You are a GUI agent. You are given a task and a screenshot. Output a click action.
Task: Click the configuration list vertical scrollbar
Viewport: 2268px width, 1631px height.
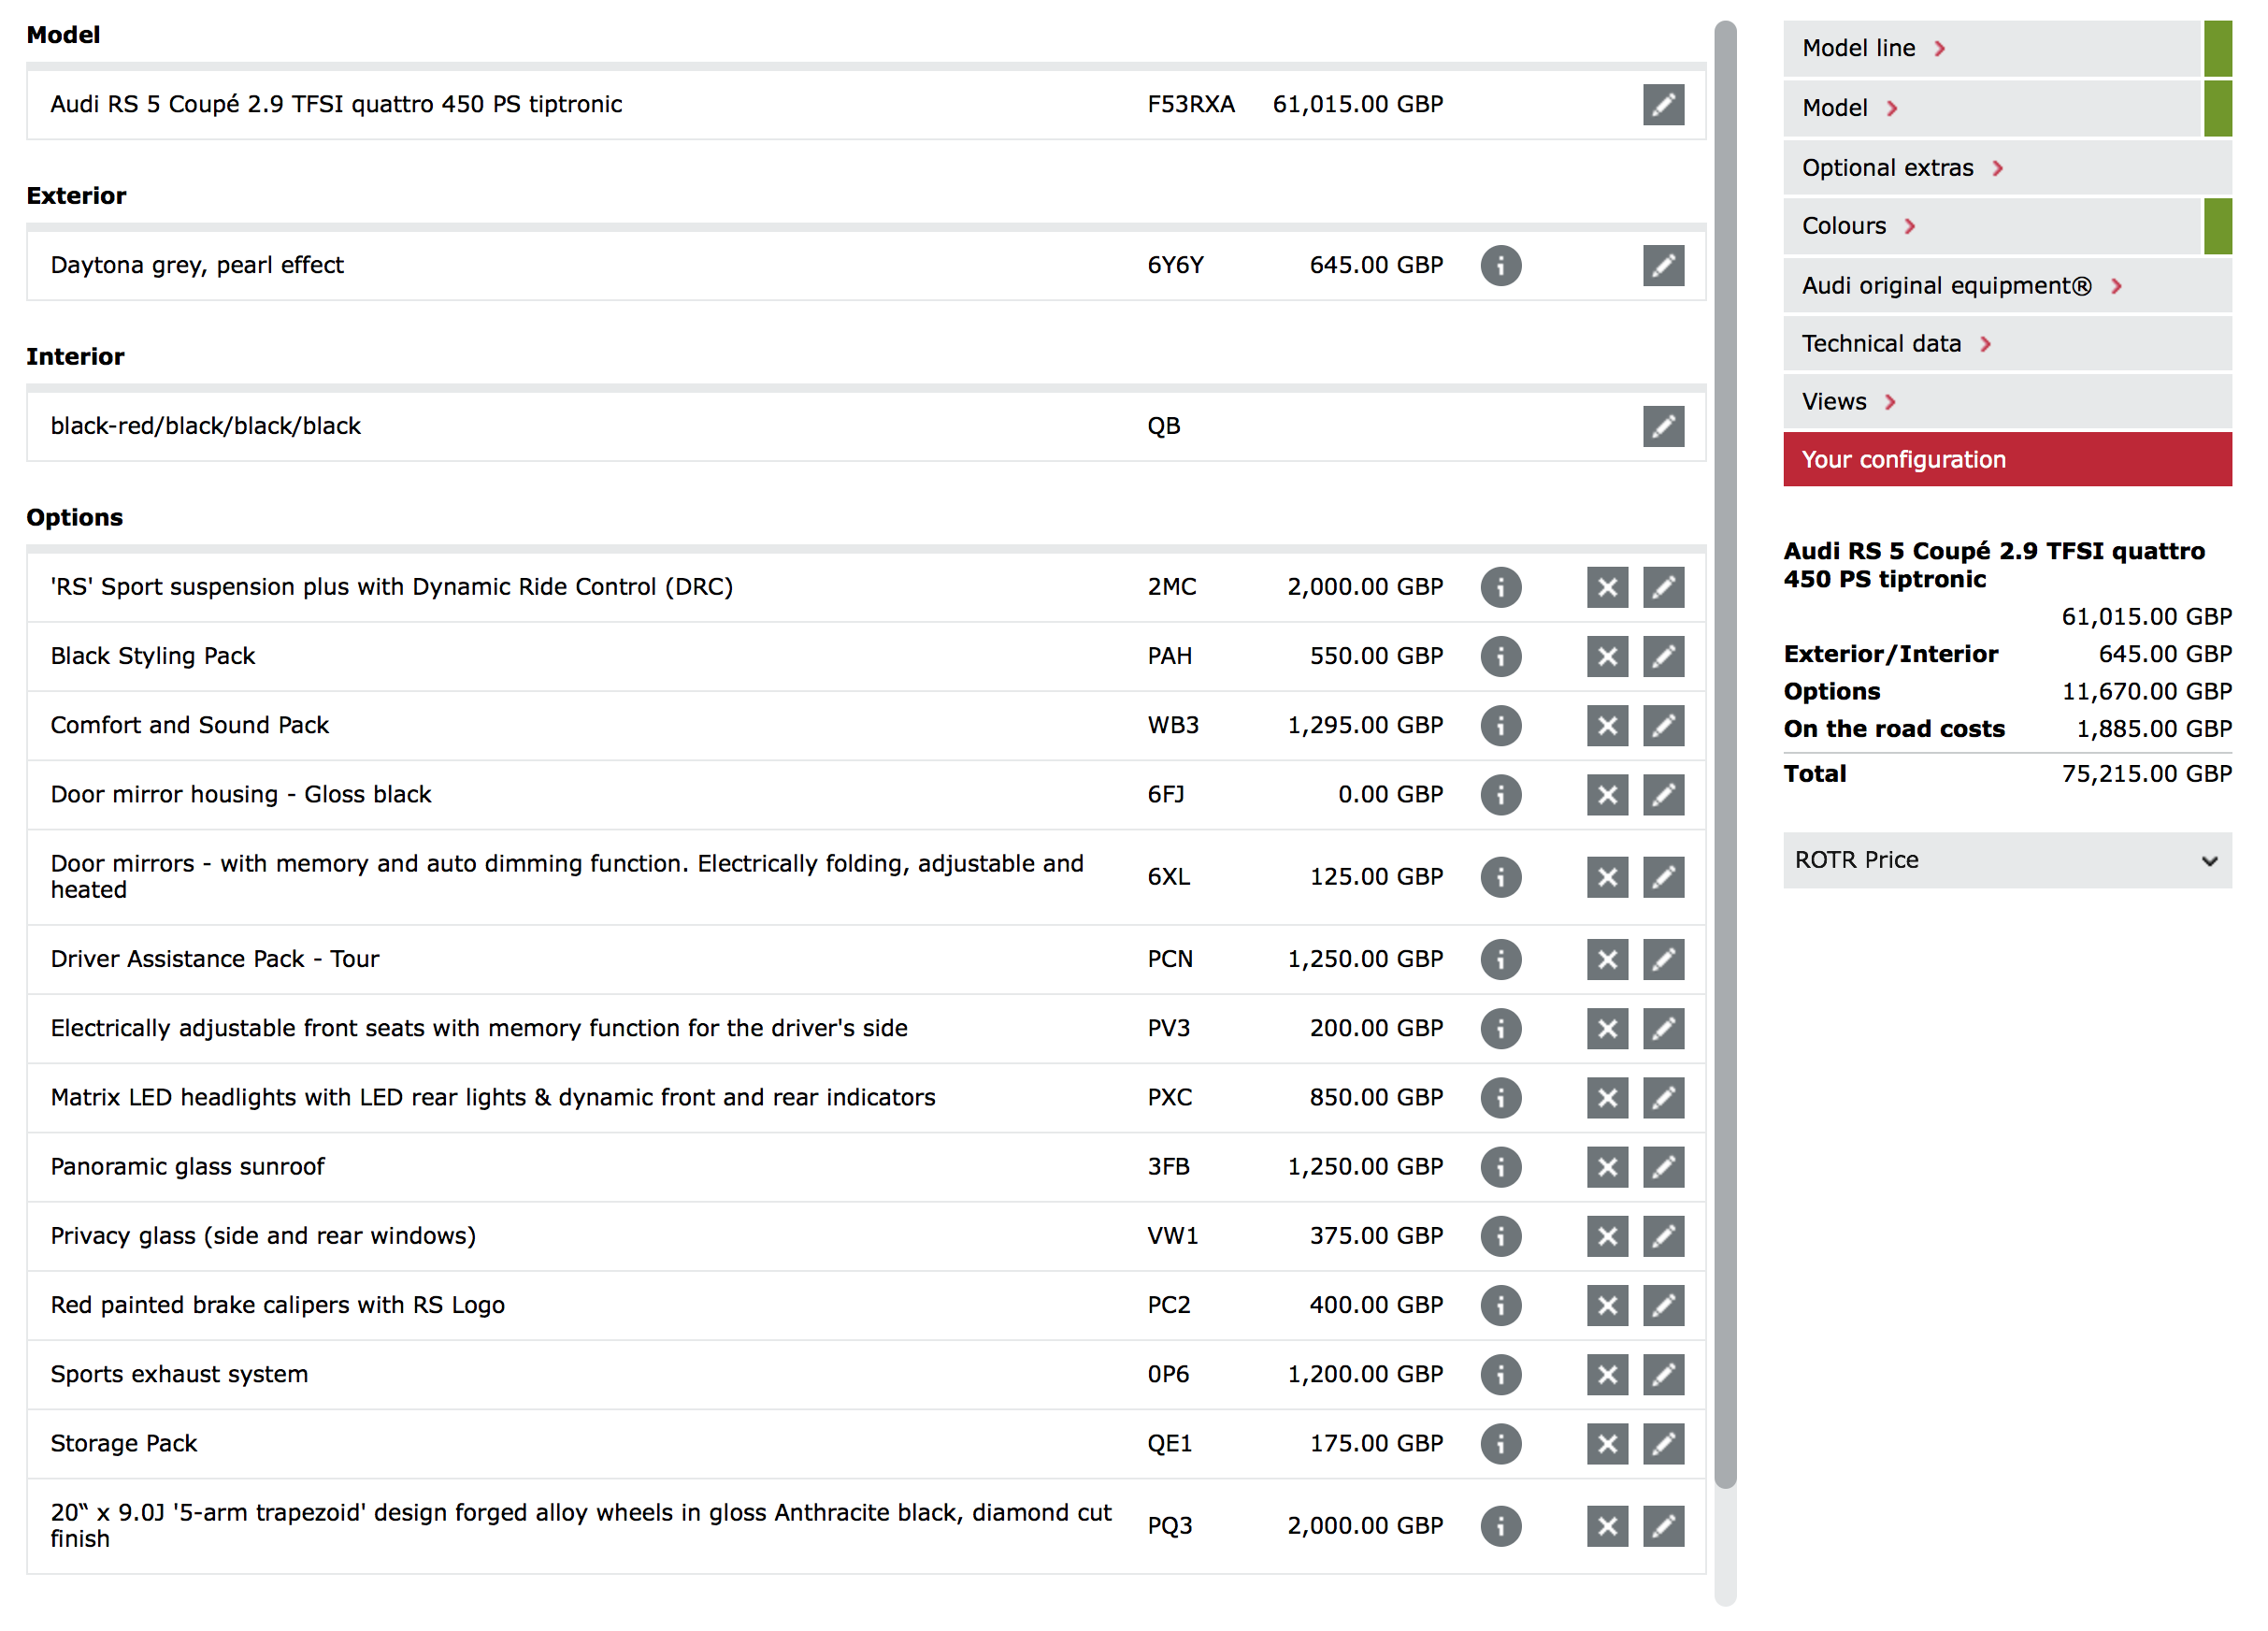[x=1724, y=755]
